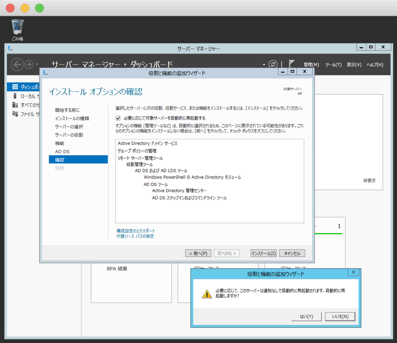Go to サーバーの役割 wizard step
Screen dimensions: 397x343
click(69, 135)
